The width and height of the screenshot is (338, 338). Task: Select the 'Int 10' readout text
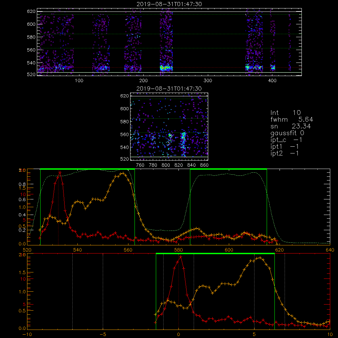pyautogui.click(x=285, y=113)
